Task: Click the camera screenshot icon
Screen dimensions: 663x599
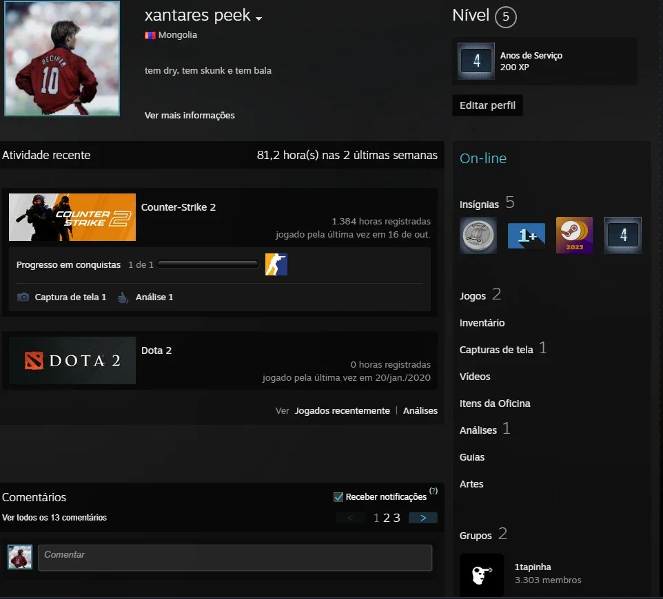Action: [23, 297]
